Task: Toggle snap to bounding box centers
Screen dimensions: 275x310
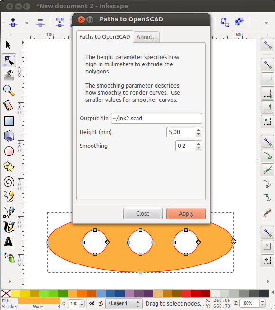Action: [x=267, y=122]
